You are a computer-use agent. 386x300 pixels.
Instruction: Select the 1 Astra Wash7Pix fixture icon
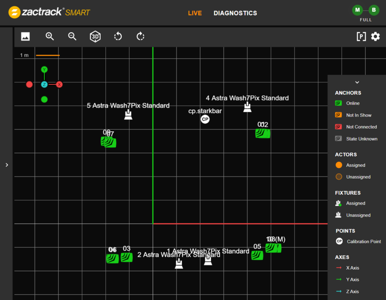pyautogui.click(x=208, y=261)
